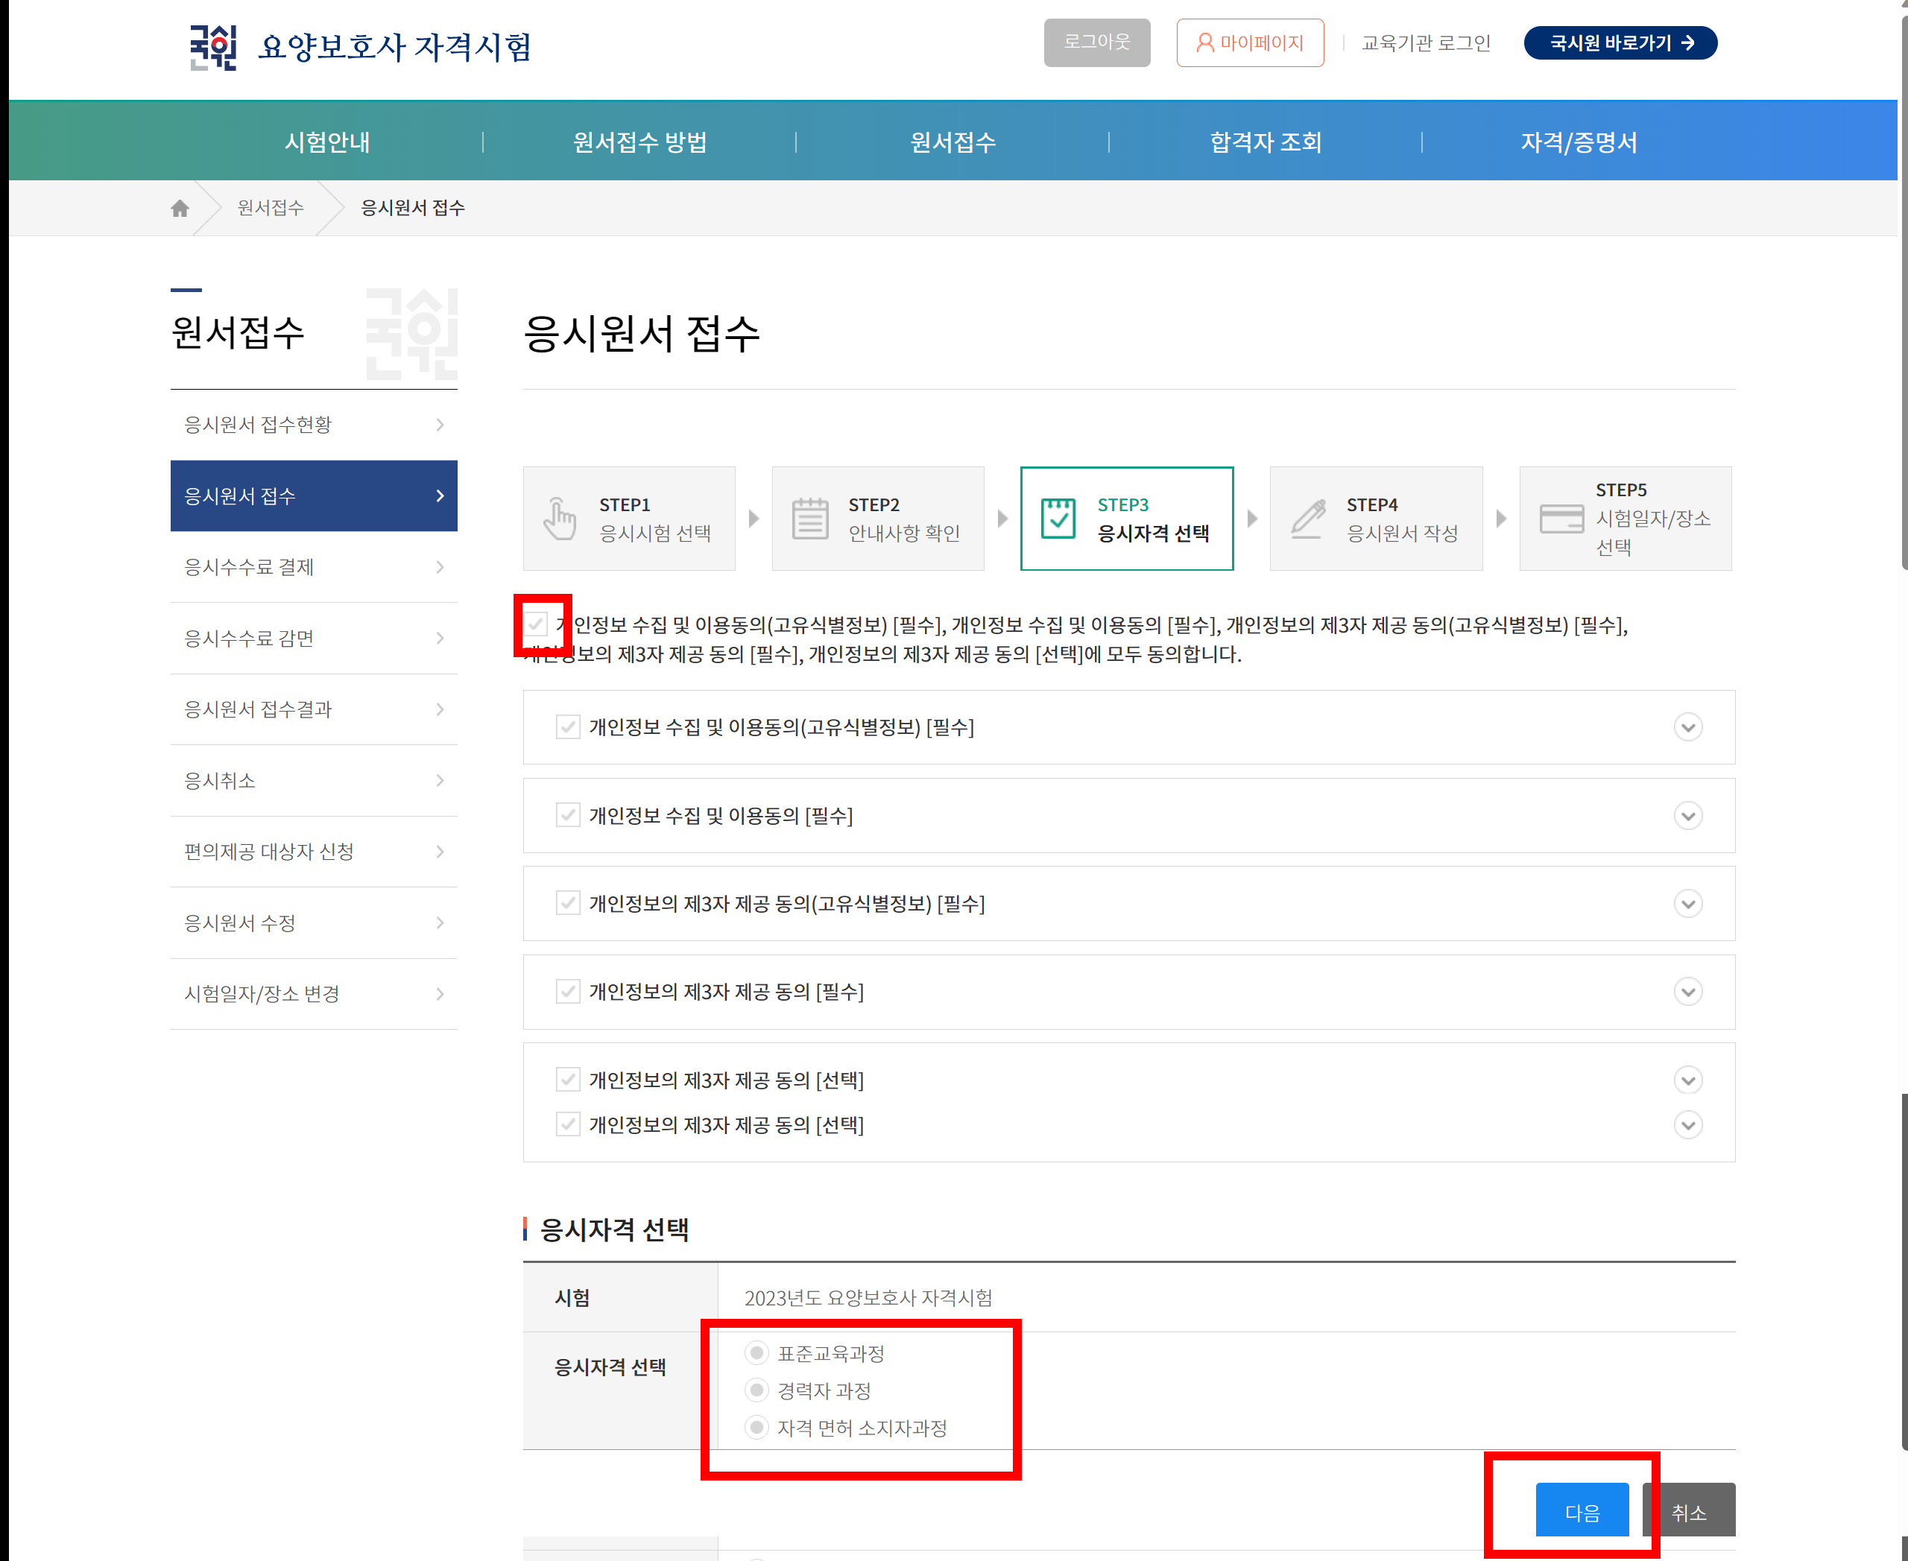The width and height of the screenshot is (1908, 1561).
Task: Select 표준교육과정 radio button
Action: click(756, 1352)
